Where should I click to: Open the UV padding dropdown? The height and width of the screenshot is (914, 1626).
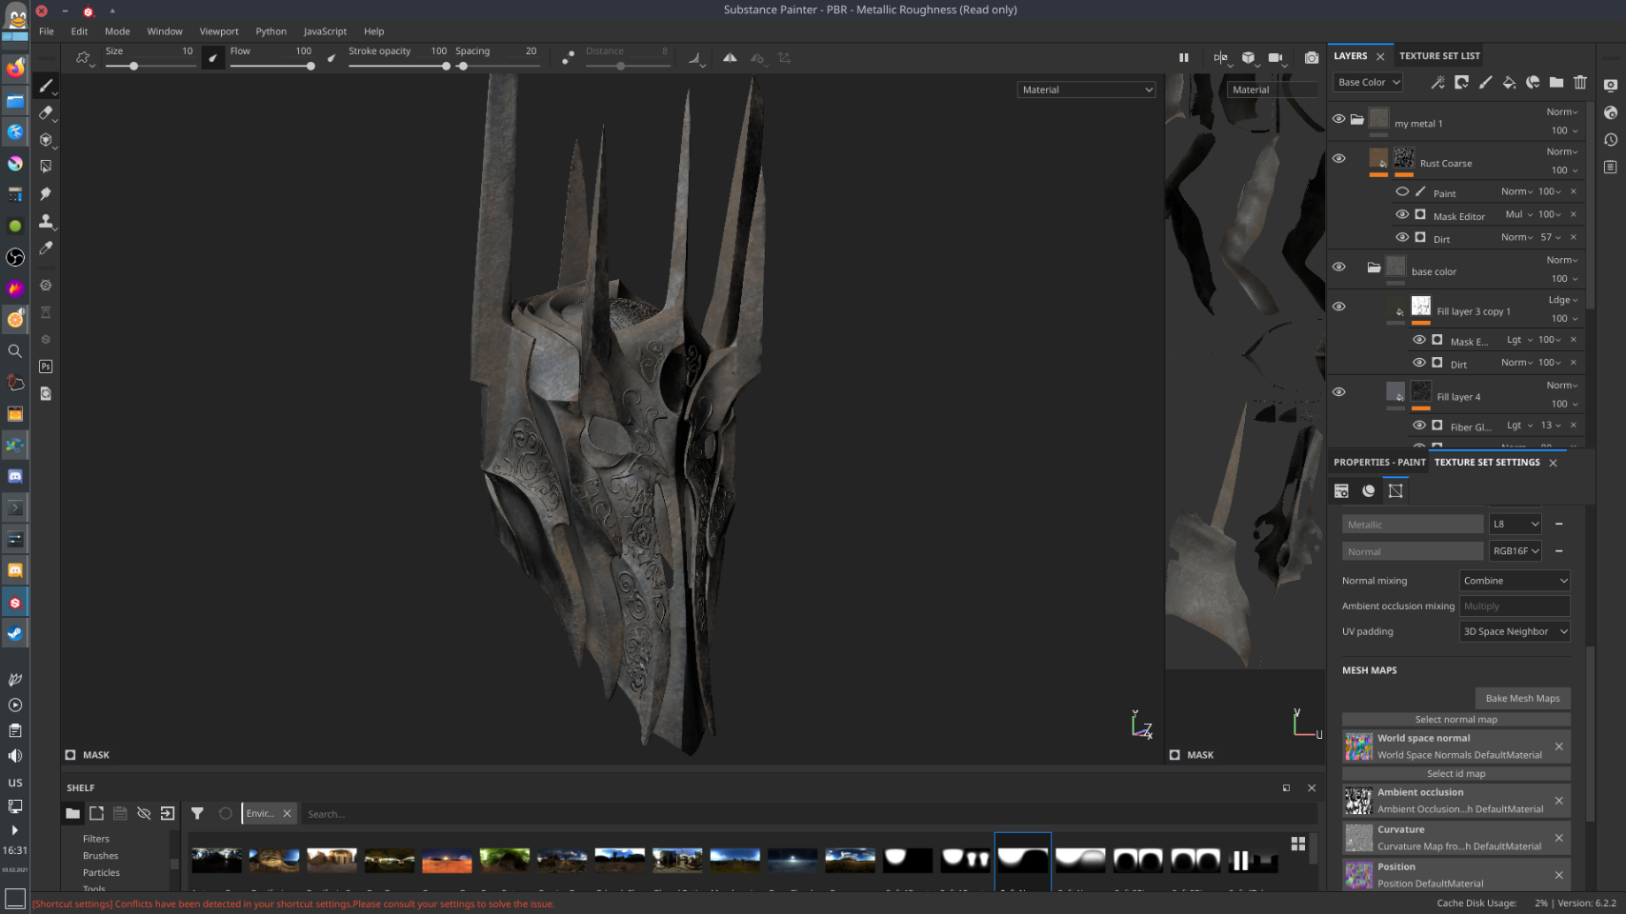(1515, 631)
